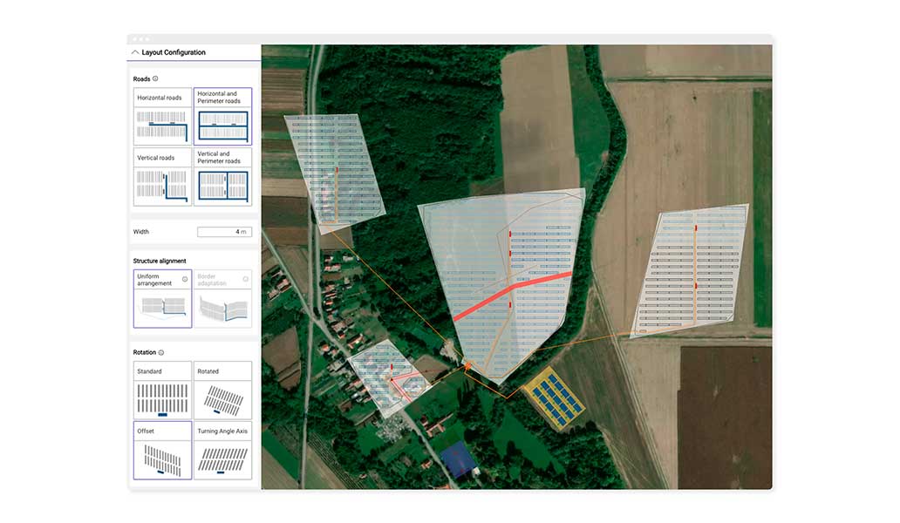Select Border adaptation alignment option
The image size is (900, 523).
222,299
